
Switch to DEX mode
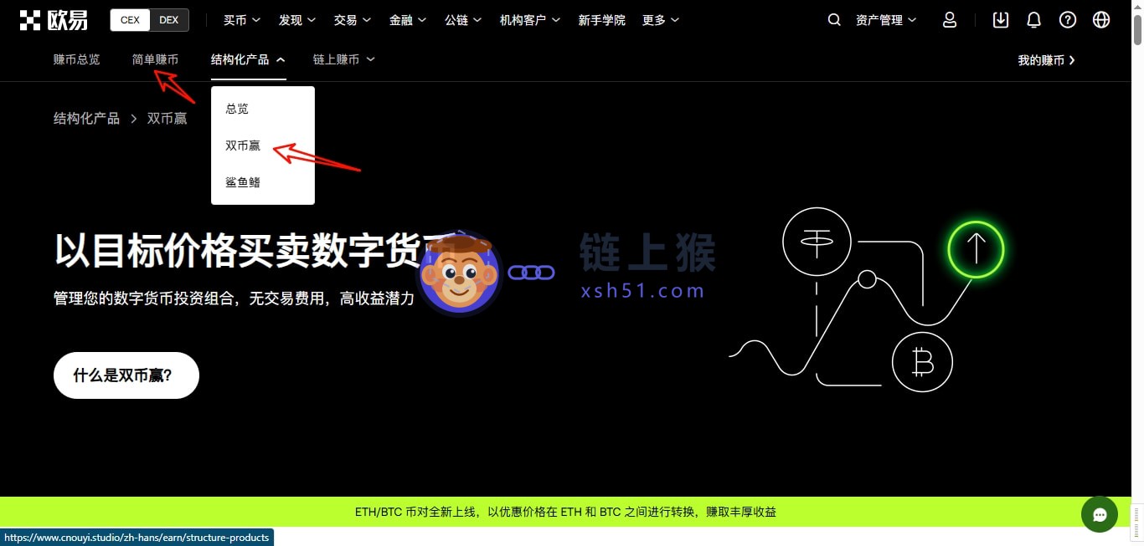click(x=169, y=20)
